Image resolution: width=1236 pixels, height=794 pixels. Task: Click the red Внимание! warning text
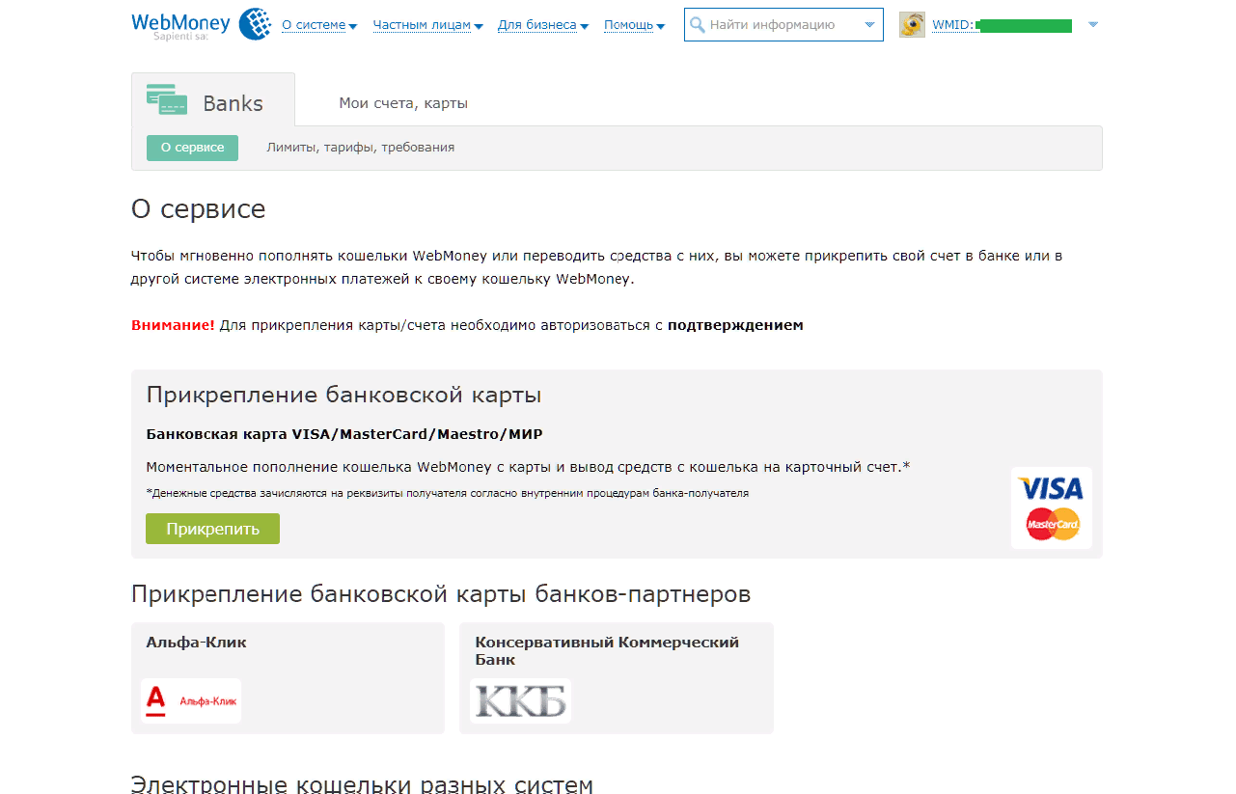[173, 325]
